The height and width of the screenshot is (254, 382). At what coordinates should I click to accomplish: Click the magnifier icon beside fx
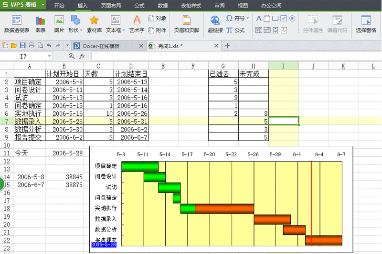click(x=71, y=56)
